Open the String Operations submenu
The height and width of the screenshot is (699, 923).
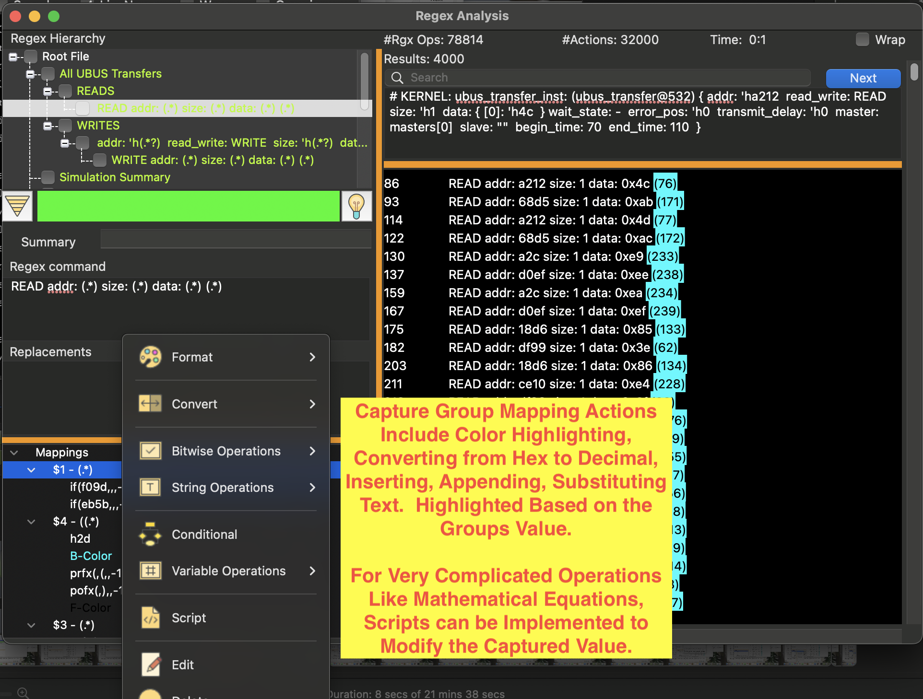[x=226, y=488]
